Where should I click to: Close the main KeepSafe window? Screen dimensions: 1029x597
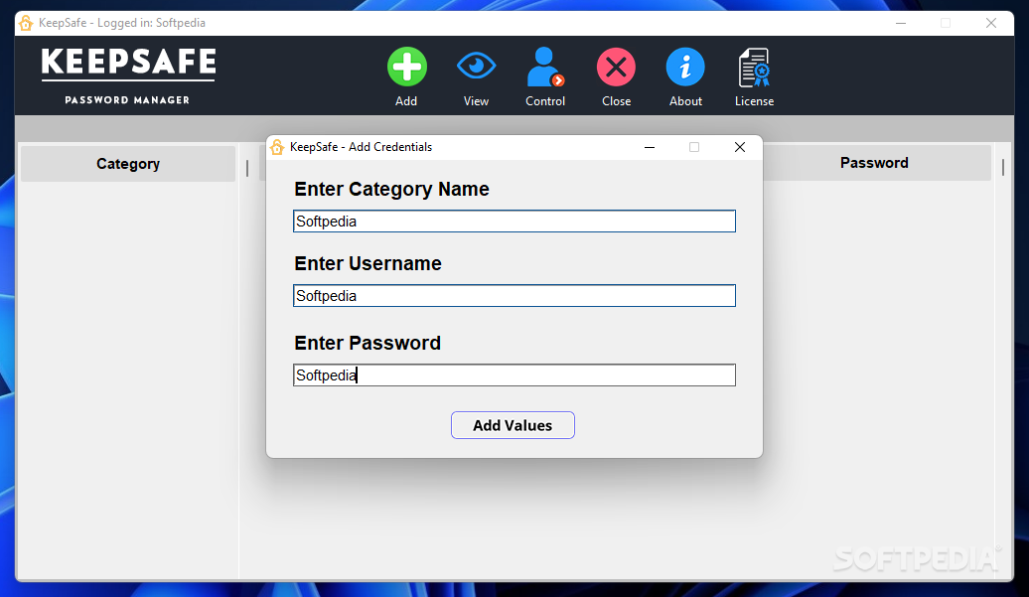click(x=991, y=23)
